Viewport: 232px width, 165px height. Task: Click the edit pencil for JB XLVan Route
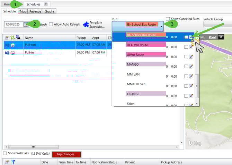click(191, 47)
